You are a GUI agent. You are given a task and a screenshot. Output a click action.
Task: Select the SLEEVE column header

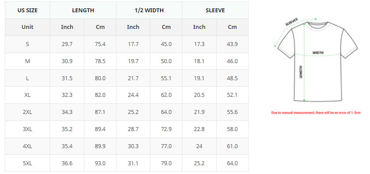click(215, 11)
